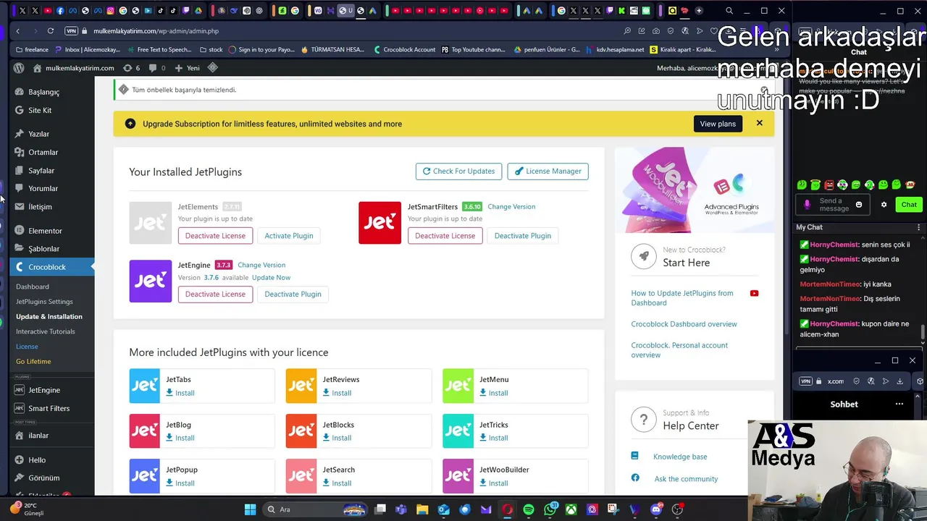This screenshot has width=927, height=521.
Task: Deactivate Plugin for JetSmartFilters
Action: (x=523, y=236)
